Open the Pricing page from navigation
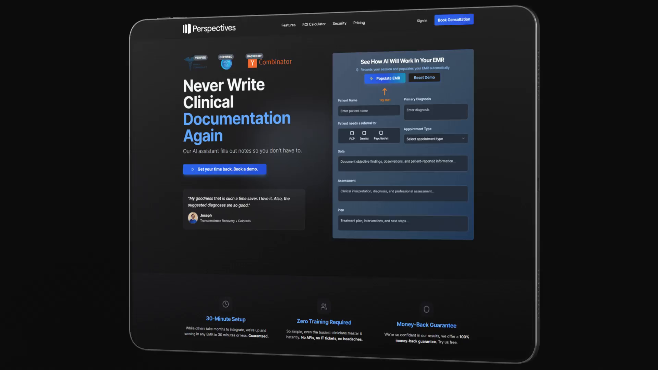The width and height of the screenshot is (658, 370). tap(359, 23)
